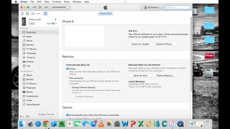Open TV Shows under Settings
The height and width of the screenshot is (129, 230).
tap(31, 49)
